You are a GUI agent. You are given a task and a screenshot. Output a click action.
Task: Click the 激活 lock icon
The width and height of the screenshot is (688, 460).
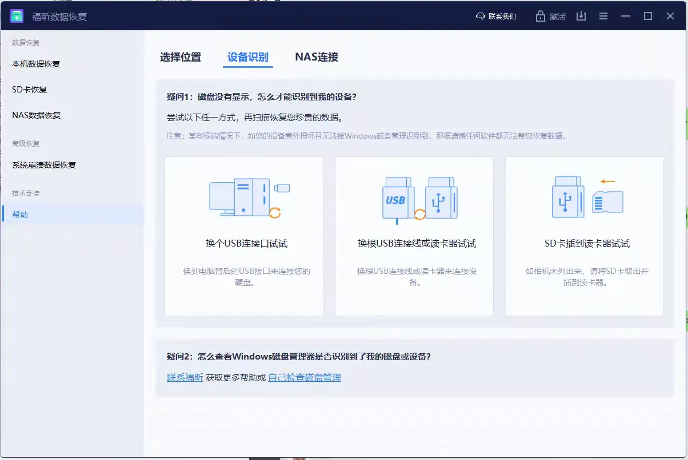pyautogui.click(x=541, y=16)
